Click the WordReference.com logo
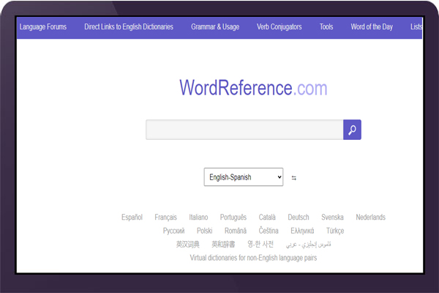439x293 pixels. point(253,88)
